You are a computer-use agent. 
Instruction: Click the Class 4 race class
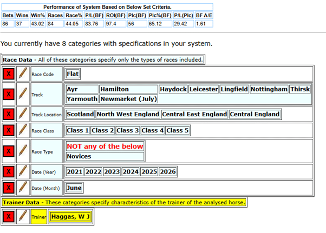152,130
